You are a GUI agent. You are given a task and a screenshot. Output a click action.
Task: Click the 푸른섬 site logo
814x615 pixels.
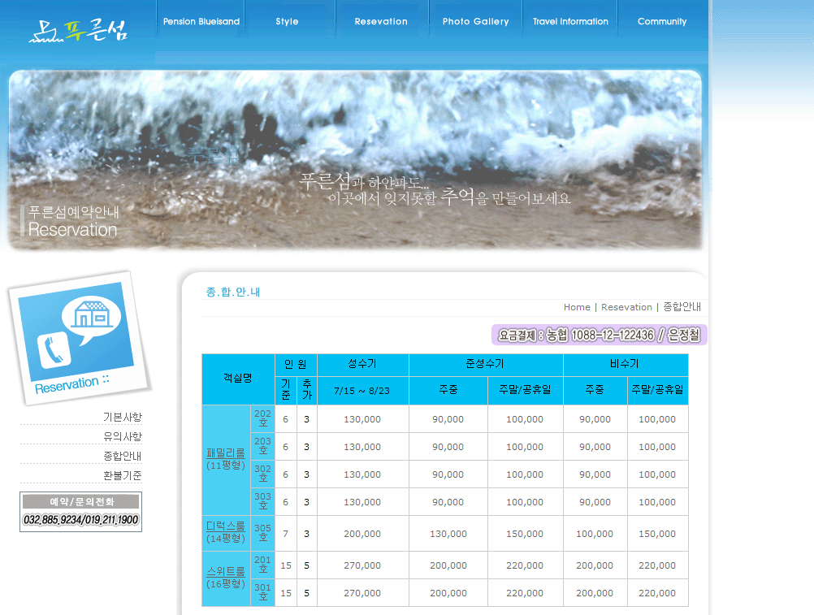pyautogui.click(x=78, y=30)
